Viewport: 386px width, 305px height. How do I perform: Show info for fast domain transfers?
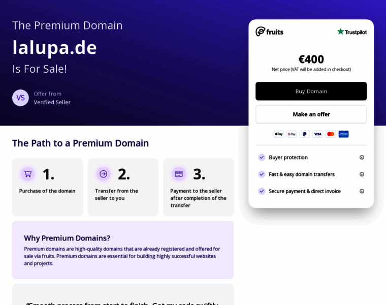(362, 174)
